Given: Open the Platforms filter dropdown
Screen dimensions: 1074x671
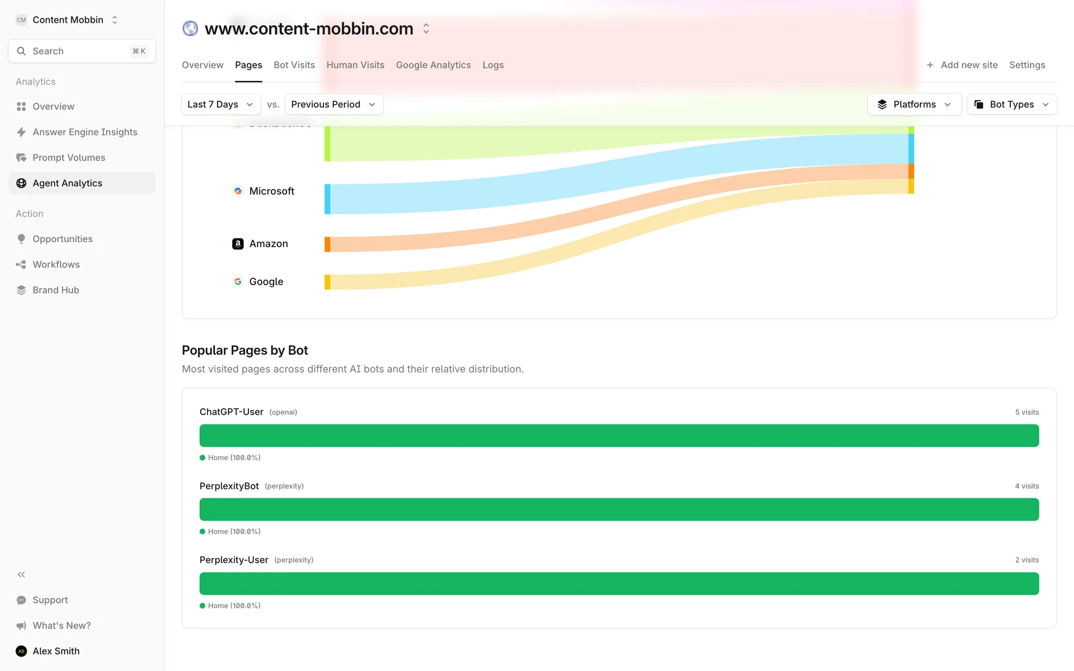Looking at the screenshot, I should (913, 105).
